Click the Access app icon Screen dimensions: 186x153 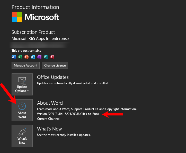point(52,57)
